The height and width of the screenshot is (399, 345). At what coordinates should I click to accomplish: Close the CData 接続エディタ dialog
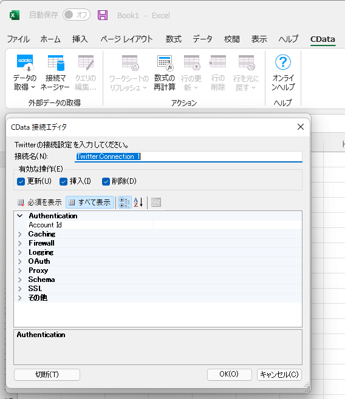coord(301,127)
